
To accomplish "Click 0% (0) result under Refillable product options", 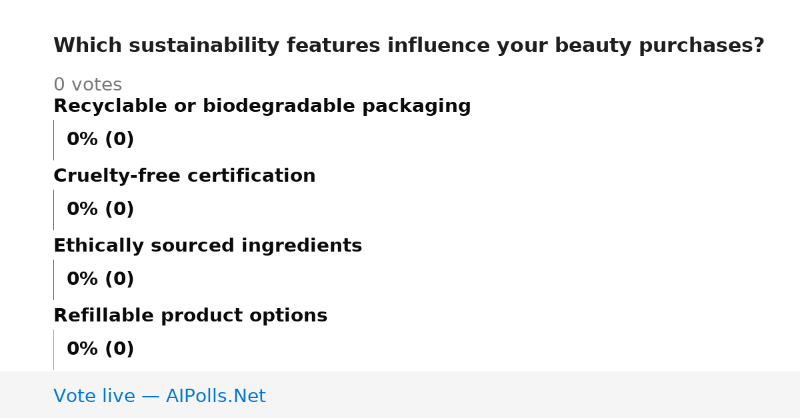I will point(100,349).
